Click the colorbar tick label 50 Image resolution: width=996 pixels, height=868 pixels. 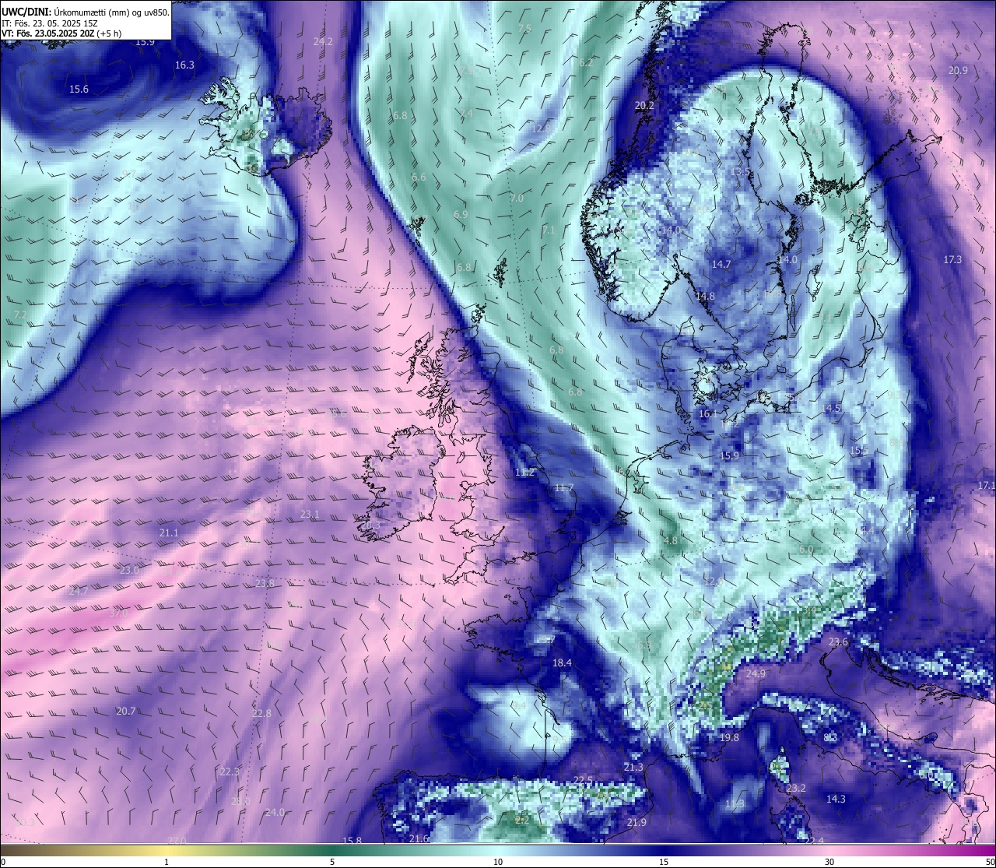click(x=989, y=862)
